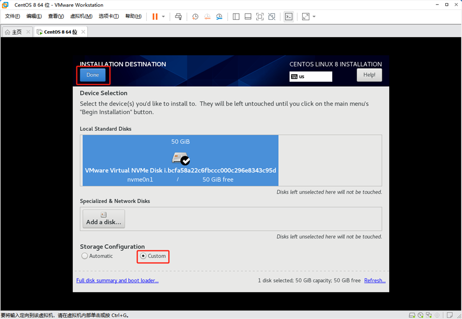
Task: Close the CentOS 8 64 位 tab
Action: point(83,32)
